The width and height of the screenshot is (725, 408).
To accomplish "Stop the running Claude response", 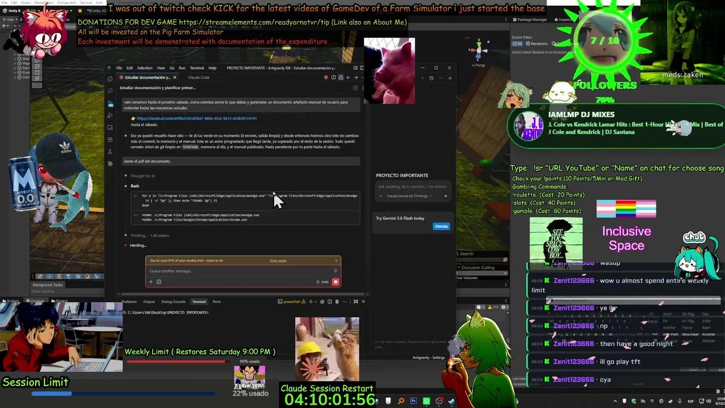I will click(x=335, y=282).
